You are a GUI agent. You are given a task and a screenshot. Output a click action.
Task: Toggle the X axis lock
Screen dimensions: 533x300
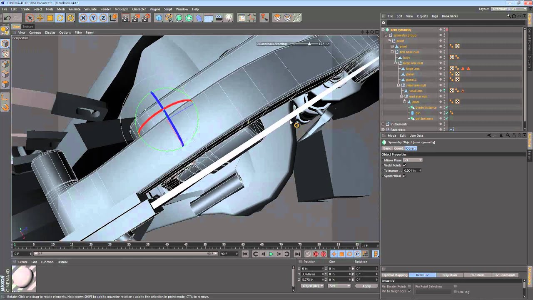tap(83, 18)
